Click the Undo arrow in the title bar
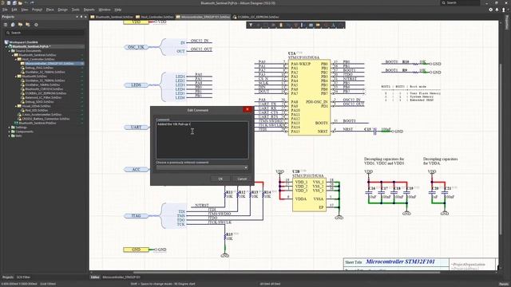The width and height of the screenshot is (511, 287). pyautogui.click(x=26, y=3)
